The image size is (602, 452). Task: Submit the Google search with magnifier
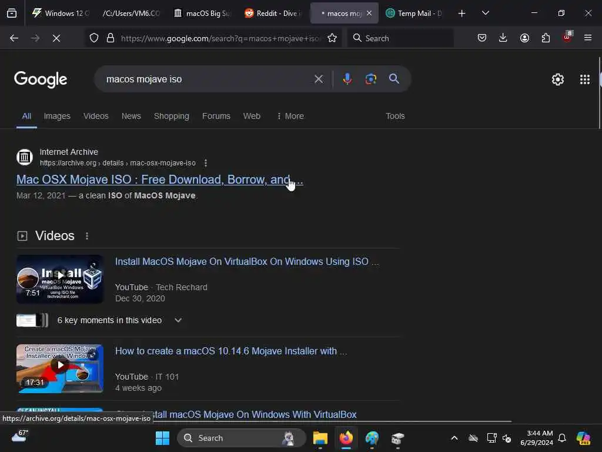point(394,79)
